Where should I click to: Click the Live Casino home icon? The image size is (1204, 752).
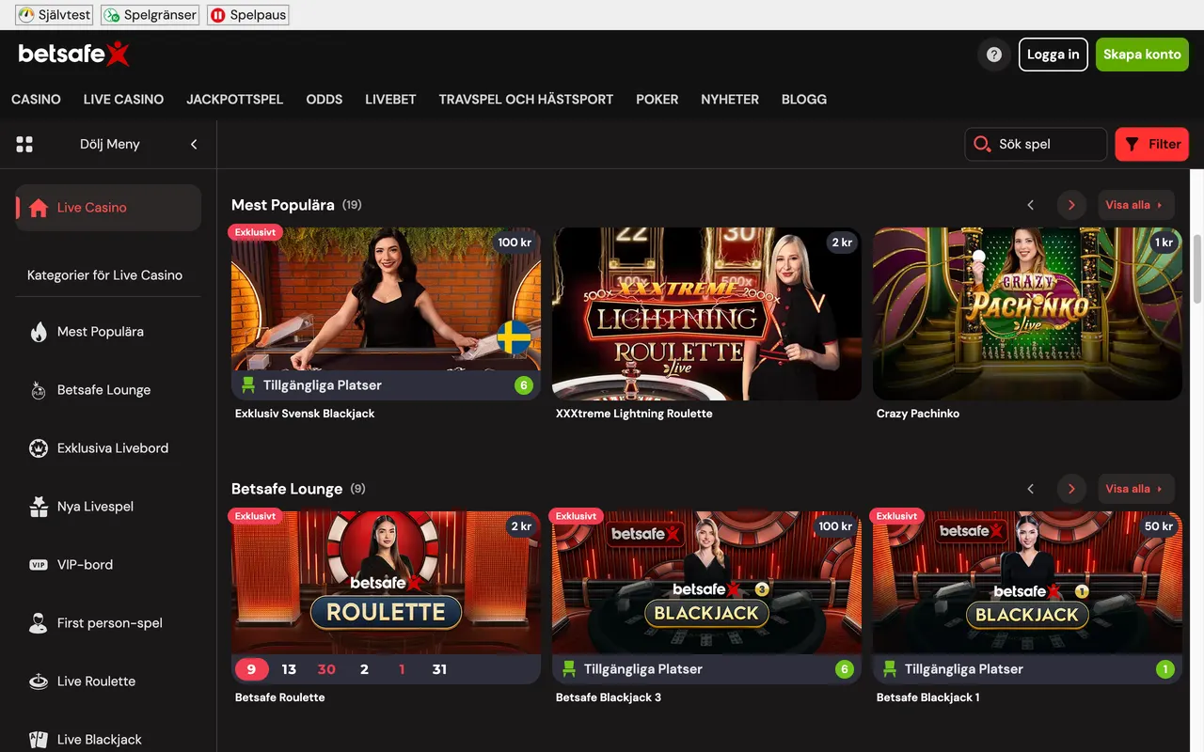pyautogui.click(x=39, y=208)
